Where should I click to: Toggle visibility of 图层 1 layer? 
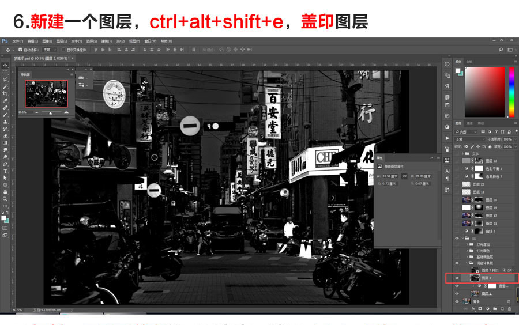tap(457, 293)
